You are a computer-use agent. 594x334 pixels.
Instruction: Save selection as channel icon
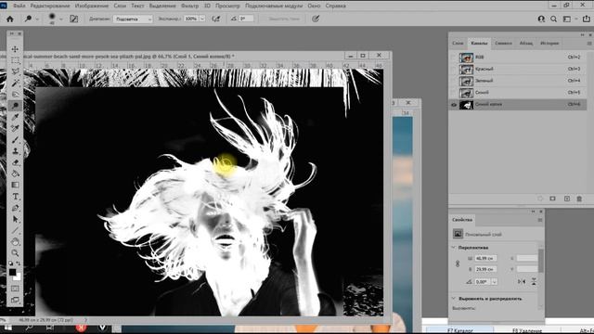[553, 199]
